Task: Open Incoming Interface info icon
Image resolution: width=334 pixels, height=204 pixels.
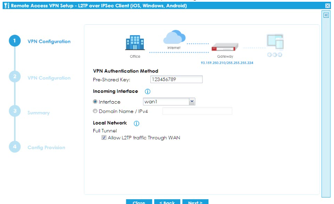Action: coord(147,92)
